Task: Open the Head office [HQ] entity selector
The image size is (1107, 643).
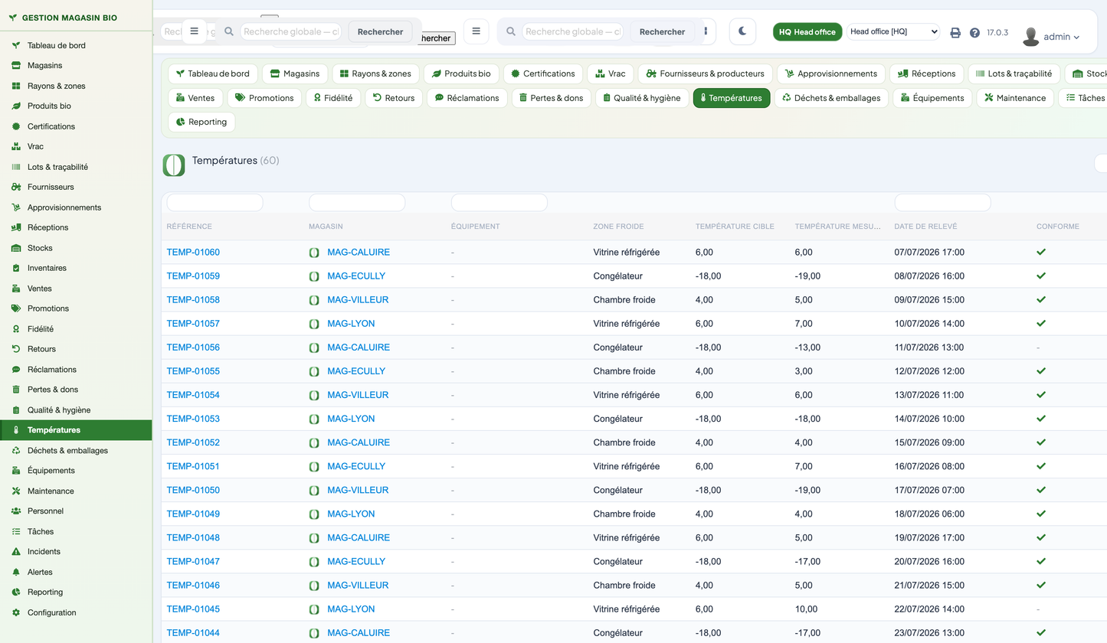Action: [893, 31]
